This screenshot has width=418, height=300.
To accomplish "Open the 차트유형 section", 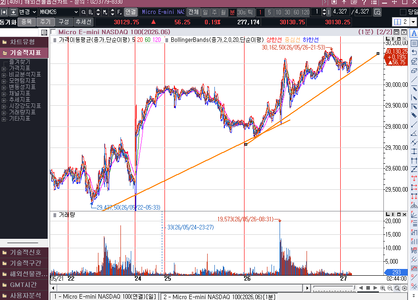I will tap(24, 42).
